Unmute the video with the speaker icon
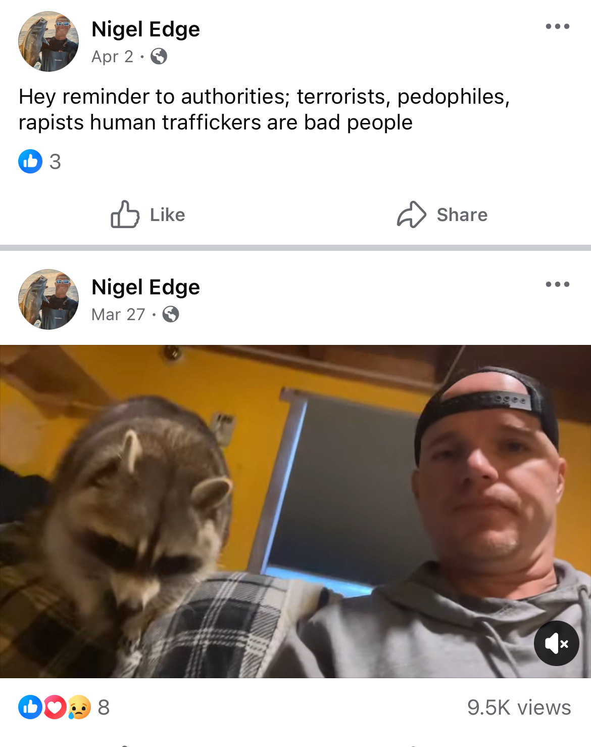 (557, 643)
